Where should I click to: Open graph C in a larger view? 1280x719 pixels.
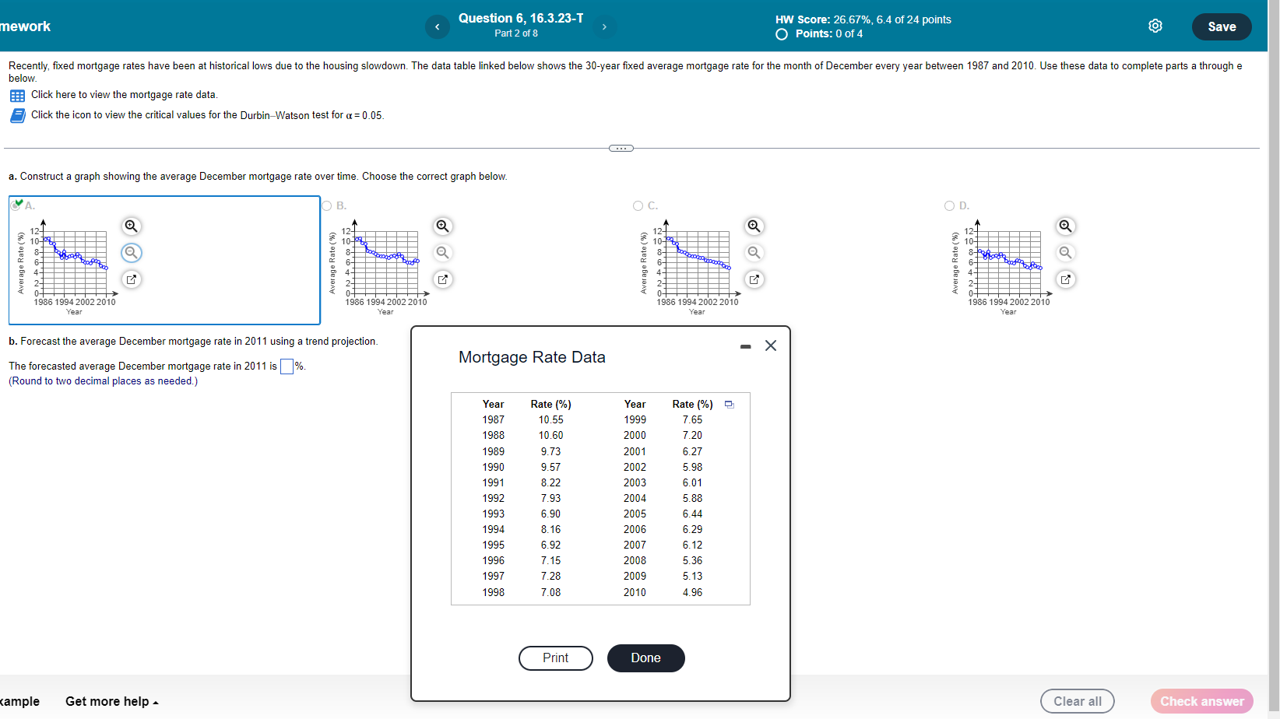click(754, 279)
